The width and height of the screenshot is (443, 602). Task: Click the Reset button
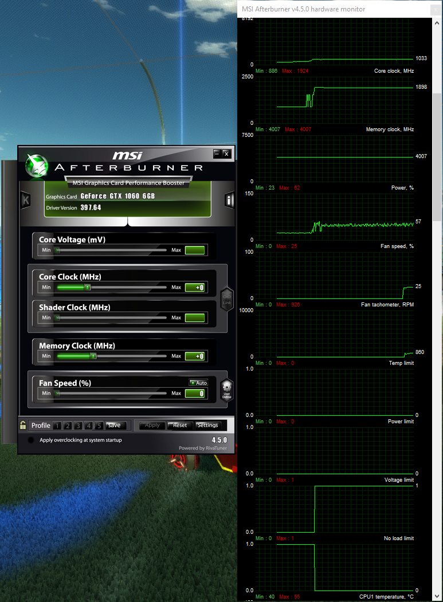click(x=180, y=426)
